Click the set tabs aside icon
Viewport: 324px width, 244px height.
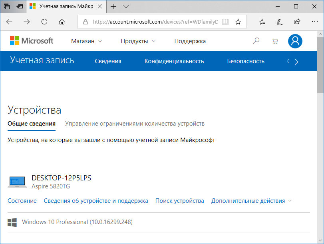click(x=20, y=6)
